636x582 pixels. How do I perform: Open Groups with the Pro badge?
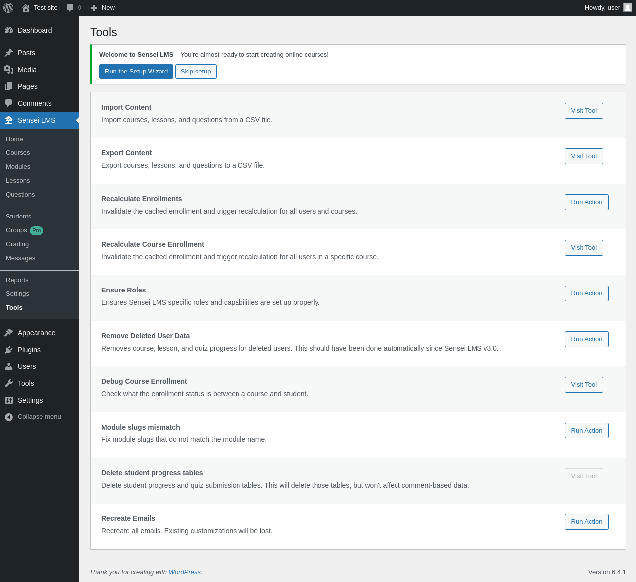click(40, 230)
